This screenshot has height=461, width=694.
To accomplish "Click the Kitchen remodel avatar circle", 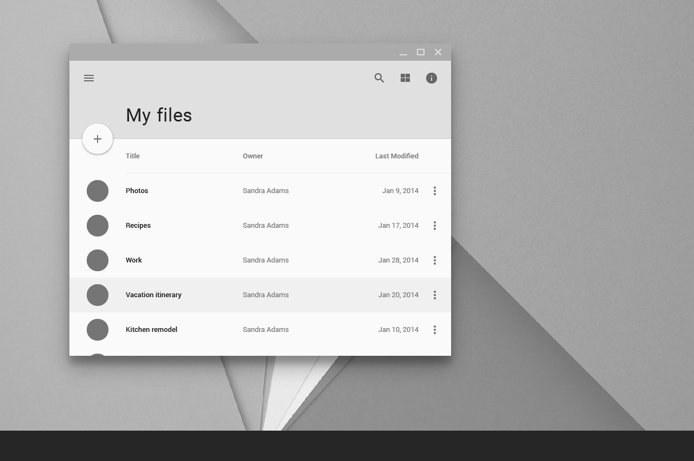I will [98, 330].
